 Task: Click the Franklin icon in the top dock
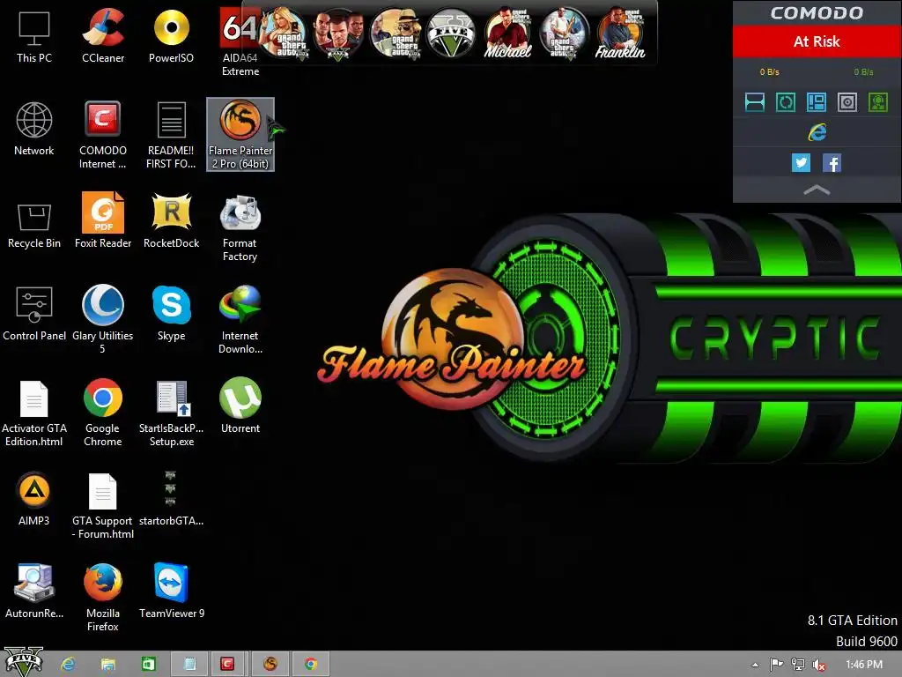click(620, 33)
